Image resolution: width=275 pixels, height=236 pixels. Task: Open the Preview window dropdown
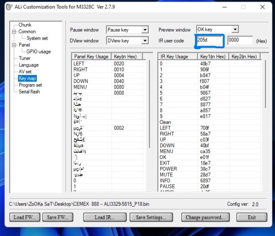(235, 29)
